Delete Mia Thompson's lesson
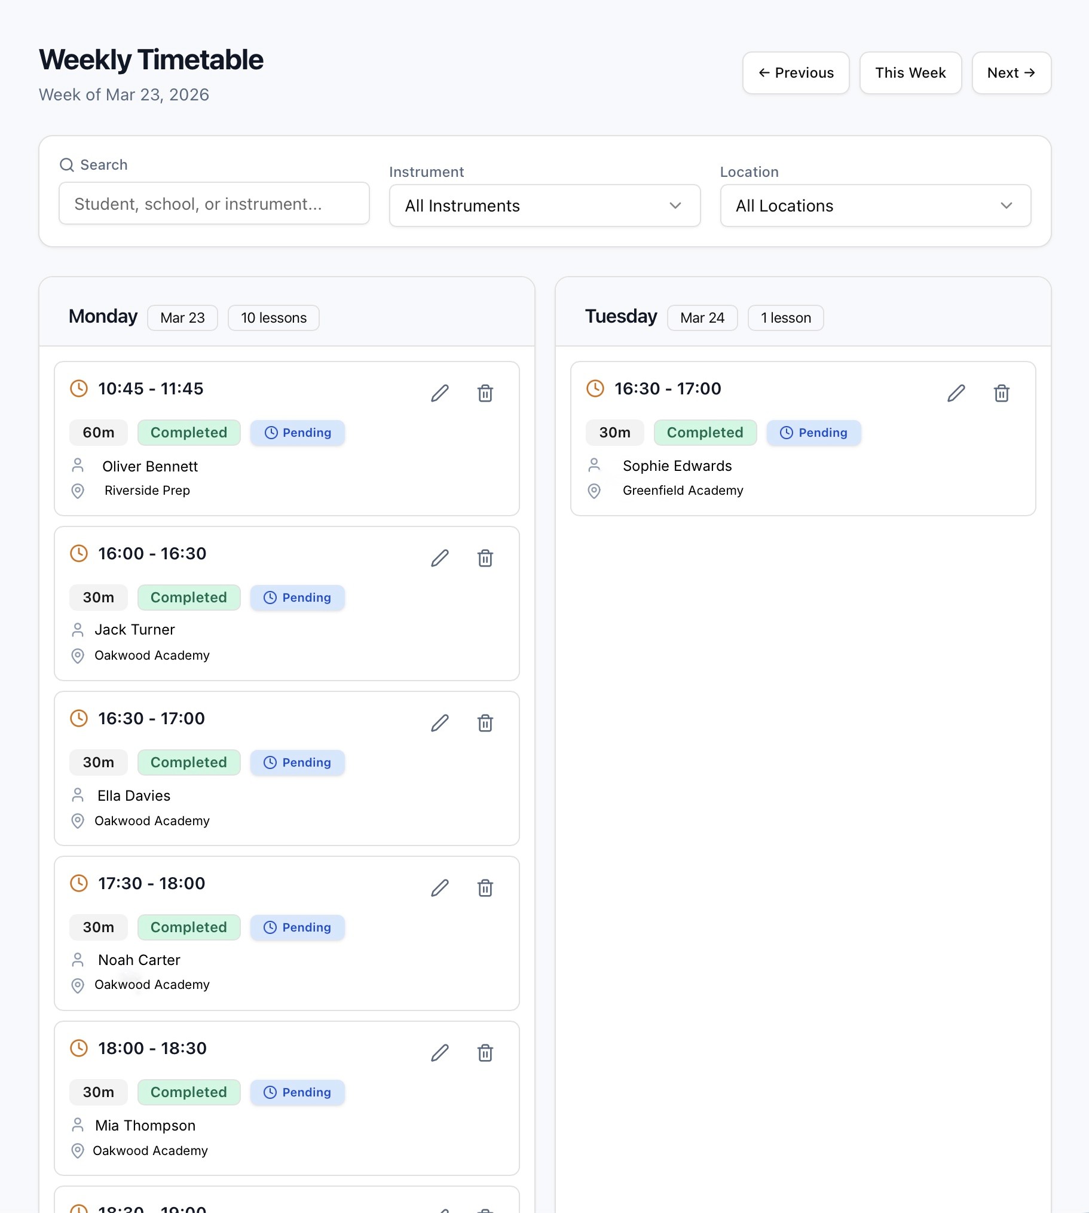This screenshot has height=1213, width=1089. 485,1053
